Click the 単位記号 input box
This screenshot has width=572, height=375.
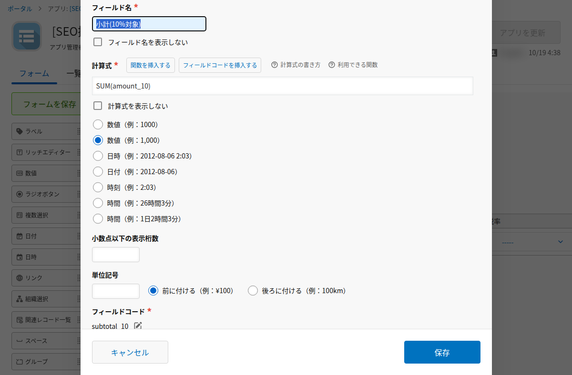pyautogui.click(x=116, y=291)
